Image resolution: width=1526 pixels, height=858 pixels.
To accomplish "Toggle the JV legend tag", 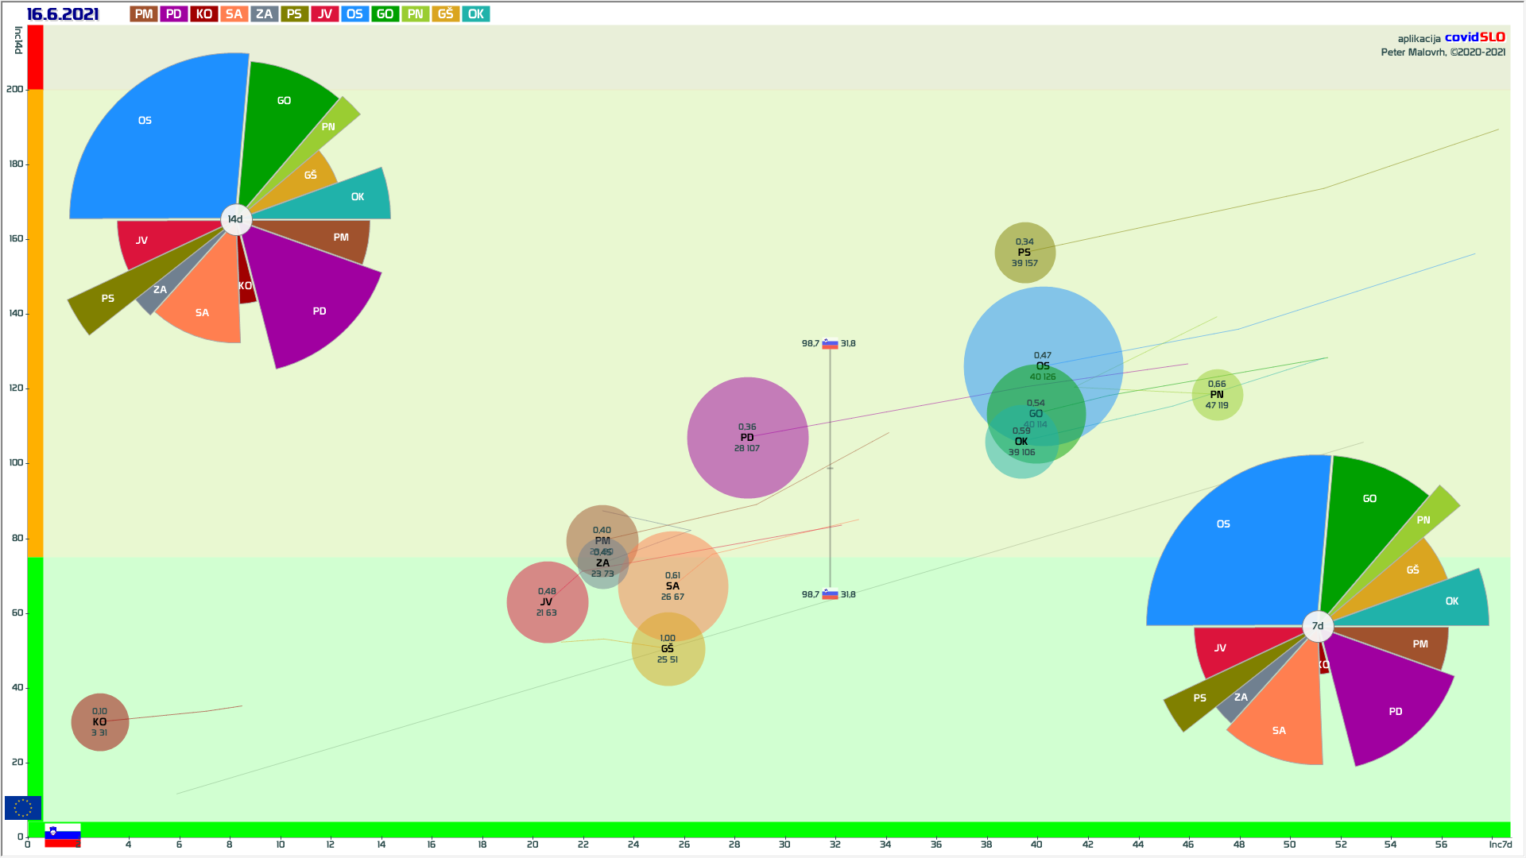I will (324, 14).
